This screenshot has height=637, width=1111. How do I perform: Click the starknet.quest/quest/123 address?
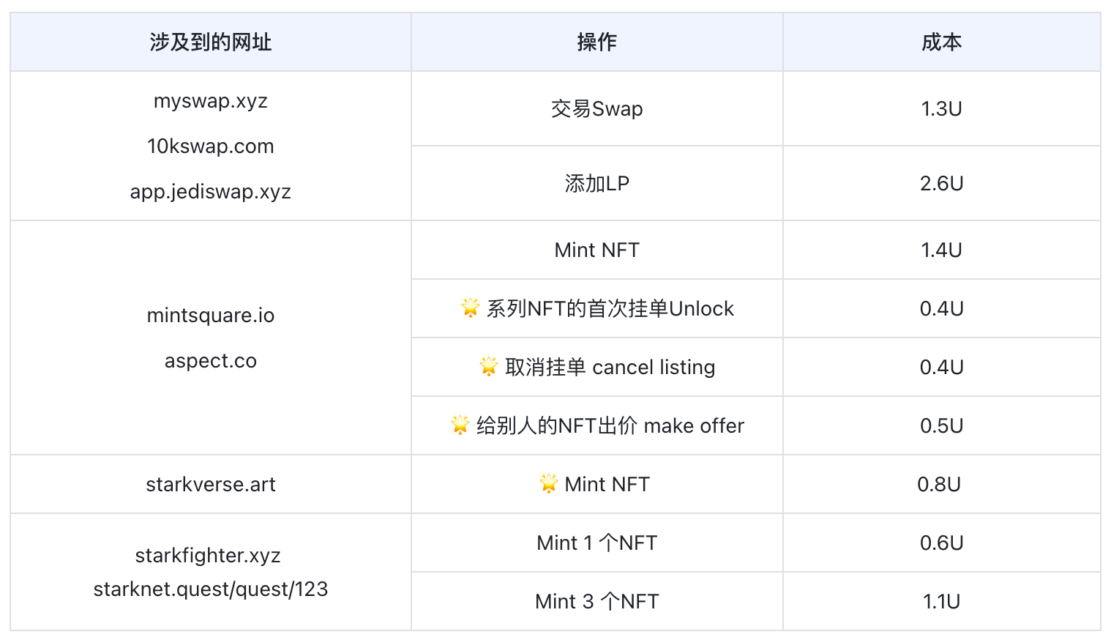click(x=211, y=589)
